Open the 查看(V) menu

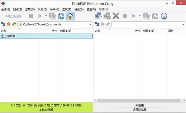pyautogui.click(x=91, y=9)
